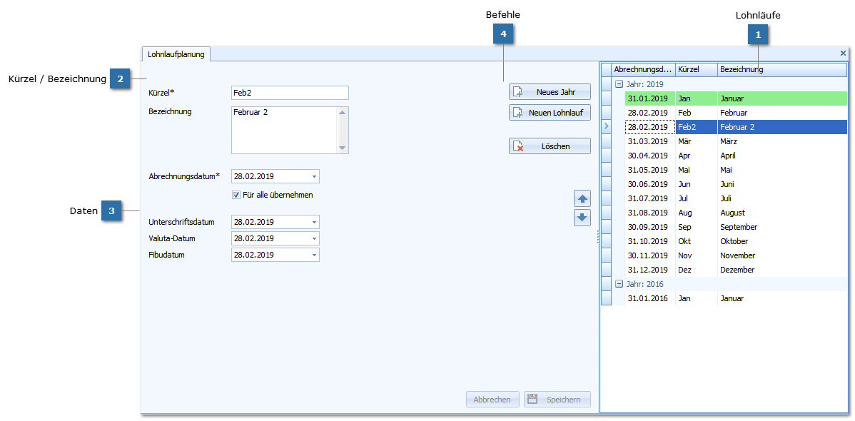Collapse the 'Jahr: 2019' group
The image size is (855, 421).
pos(619,84)
